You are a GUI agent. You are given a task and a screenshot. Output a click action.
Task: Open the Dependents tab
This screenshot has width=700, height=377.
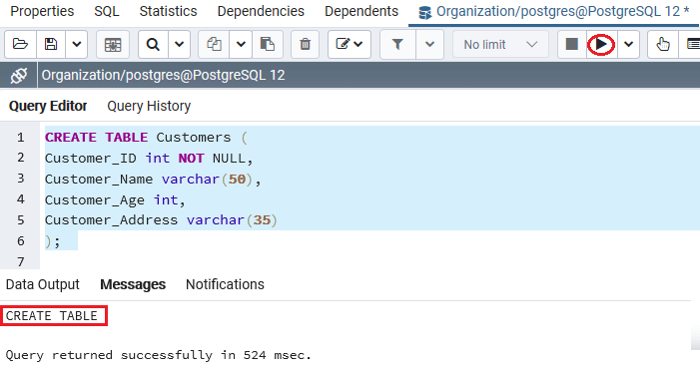pos(361,11)
